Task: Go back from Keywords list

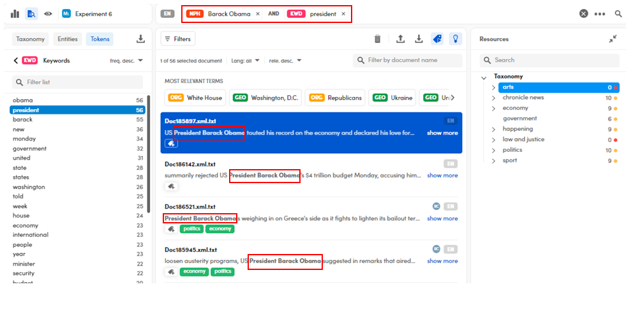Action: (15, 61)
